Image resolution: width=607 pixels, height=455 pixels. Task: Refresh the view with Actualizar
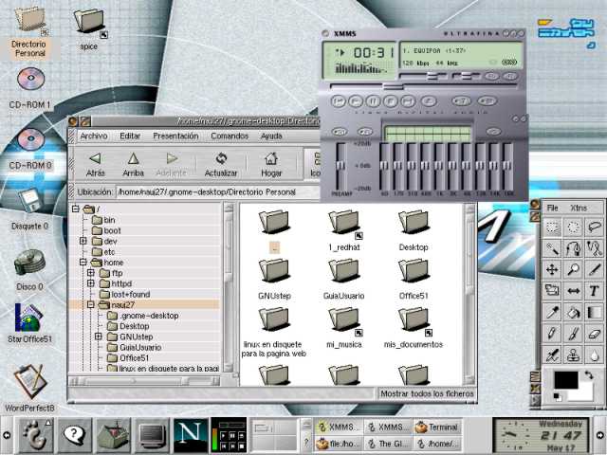pos(221,164)
